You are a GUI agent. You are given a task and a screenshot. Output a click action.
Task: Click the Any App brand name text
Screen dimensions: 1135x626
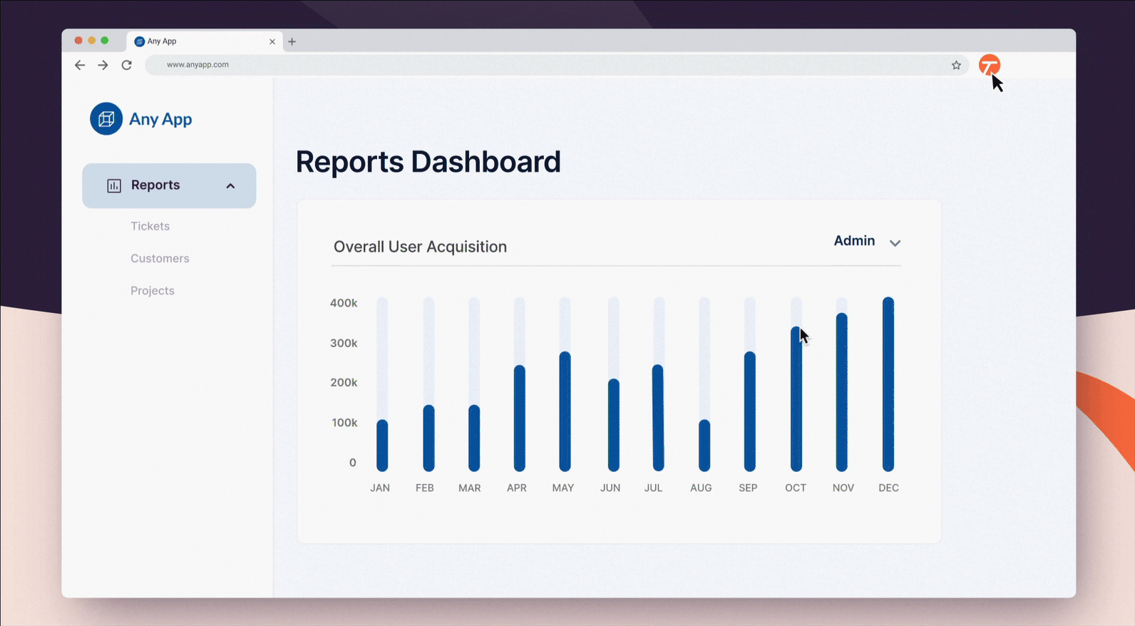[x=160, y=119]
